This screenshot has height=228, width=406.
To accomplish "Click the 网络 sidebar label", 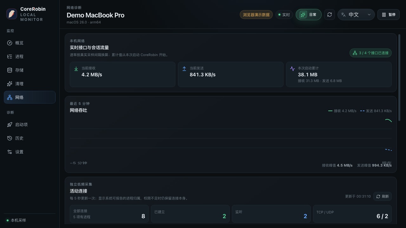I will (19, 97).
